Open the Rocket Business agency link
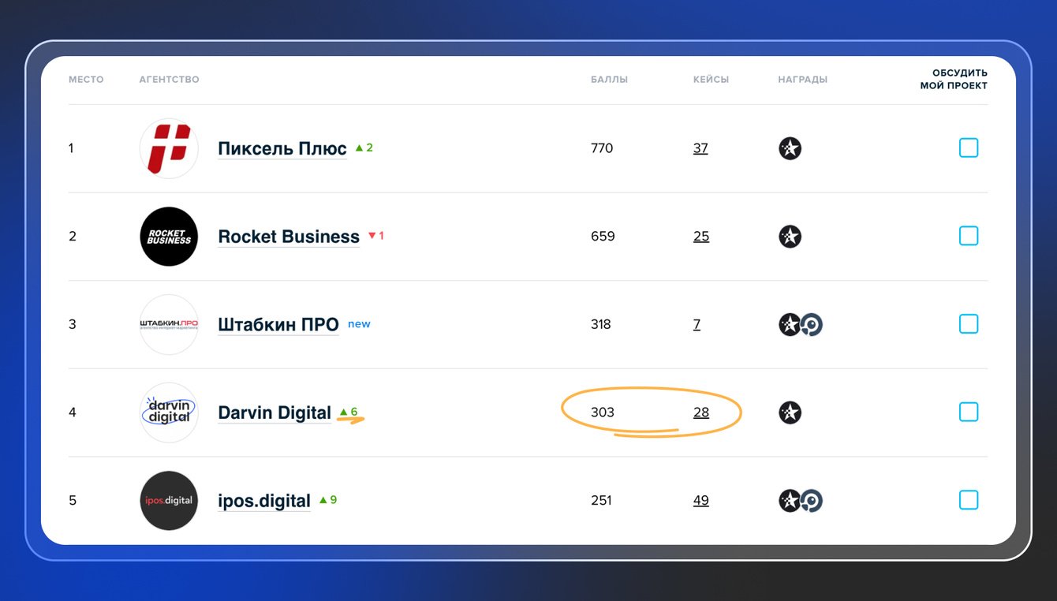The image size is (1057, 601). [x=289, y=237]
